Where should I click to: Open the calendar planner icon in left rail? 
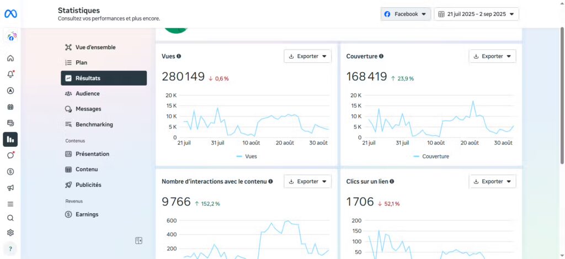(10, 107)
